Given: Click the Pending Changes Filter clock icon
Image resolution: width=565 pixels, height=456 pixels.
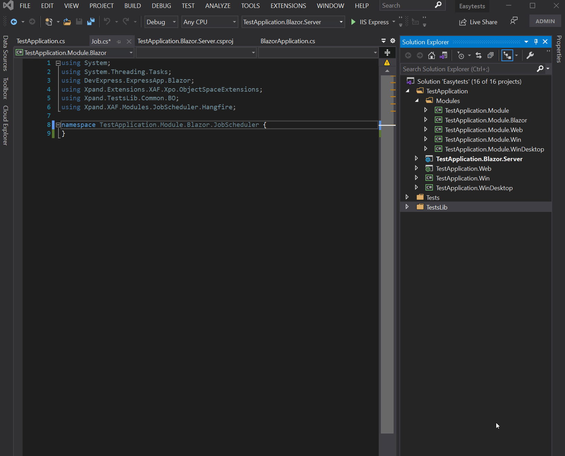Looking at the screenshot, I should (x=461, y=55).
